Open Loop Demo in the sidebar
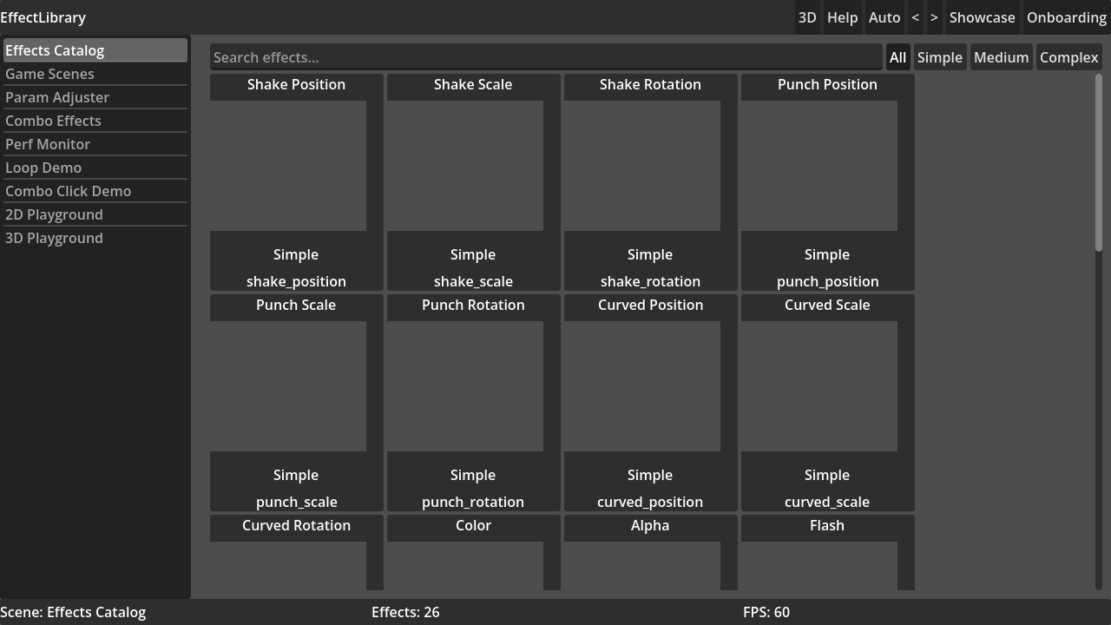 coord(95,168)
